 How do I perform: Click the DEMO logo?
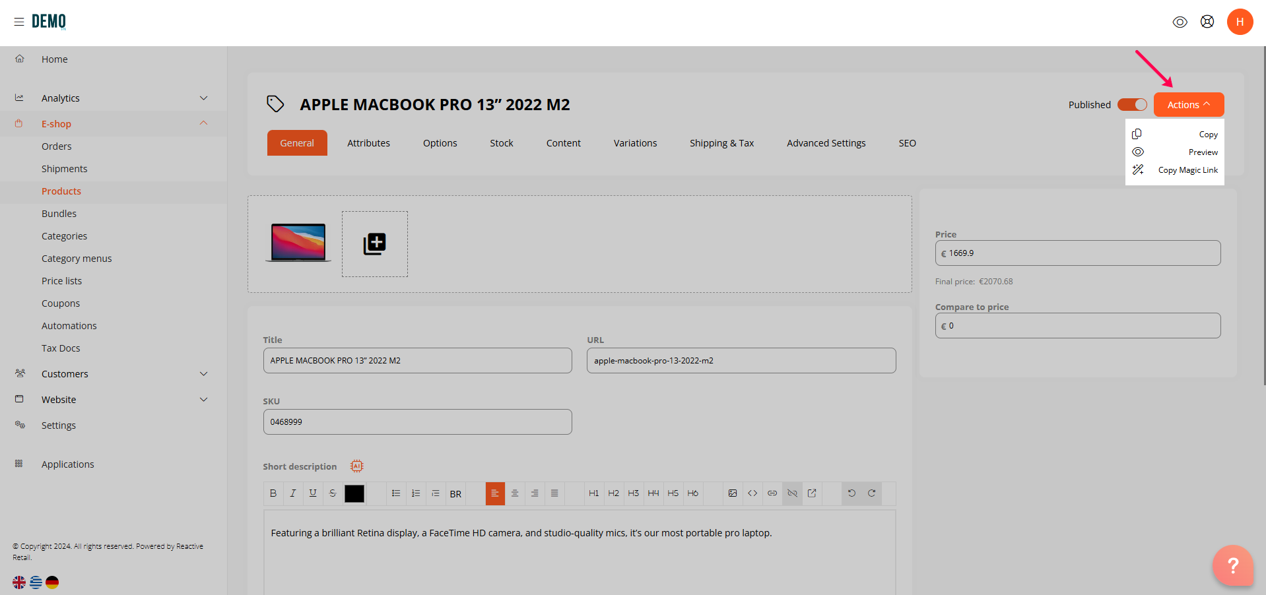point(49,22)
